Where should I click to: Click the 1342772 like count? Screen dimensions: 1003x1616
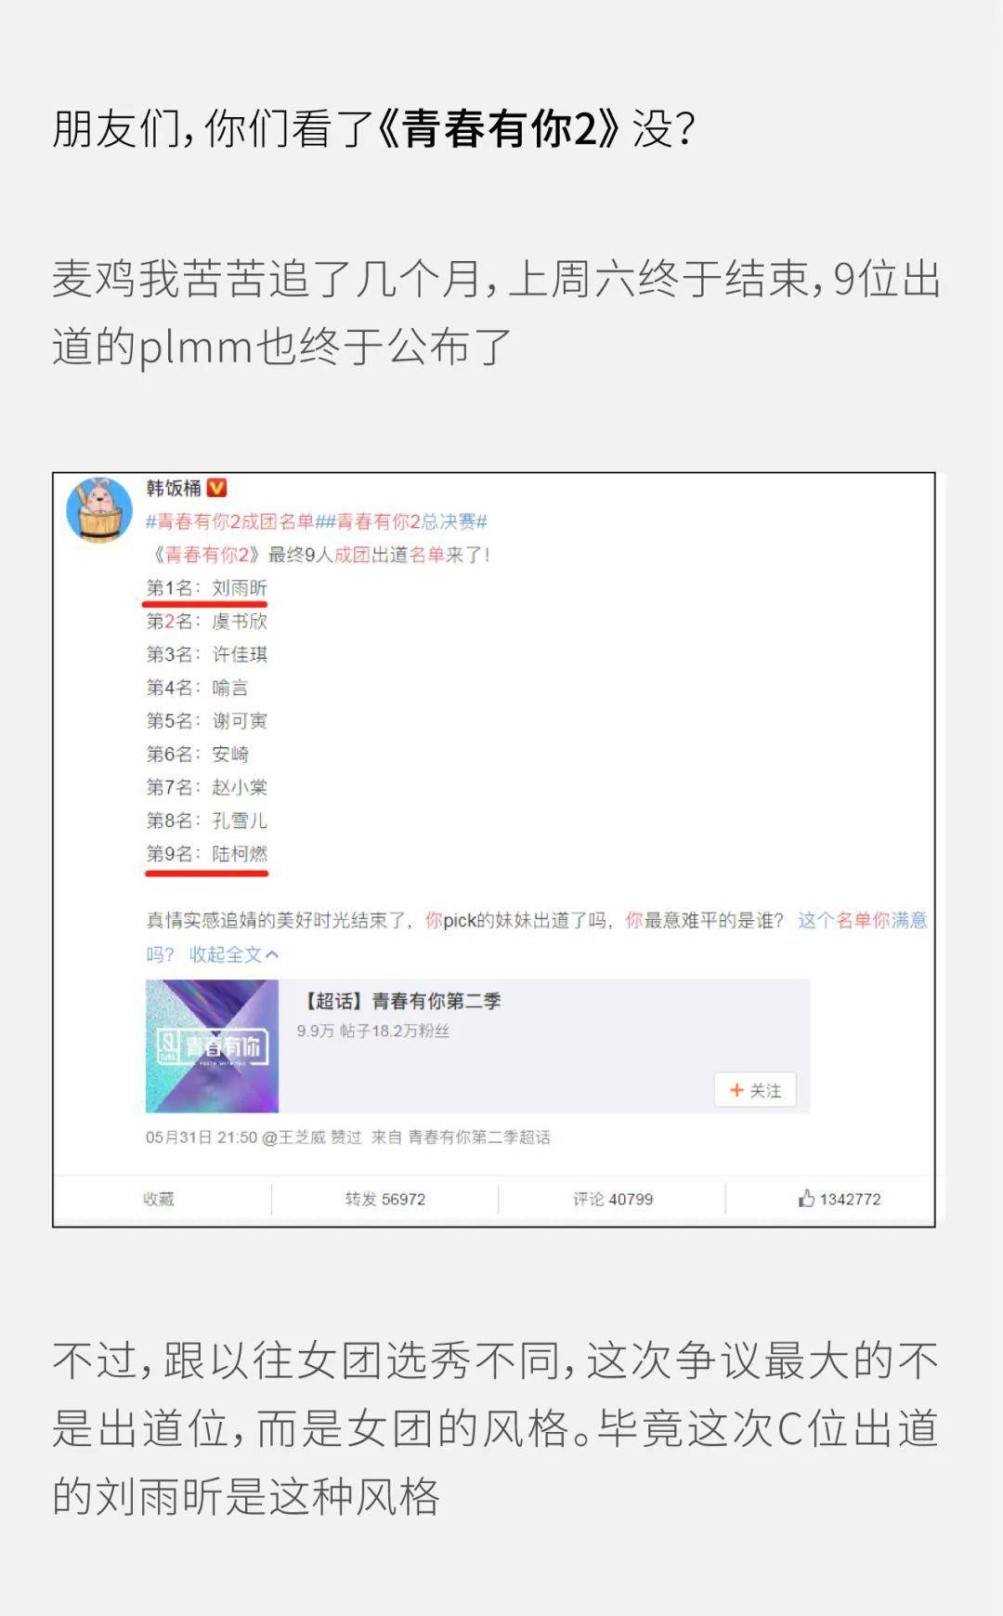pyautogui.click(x=850, y=1199)
